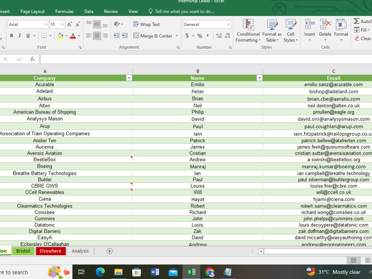This screenshot has width=372, height=279.
Task: Open Chrome from taskbar
Action: click(x=209, y=272)
